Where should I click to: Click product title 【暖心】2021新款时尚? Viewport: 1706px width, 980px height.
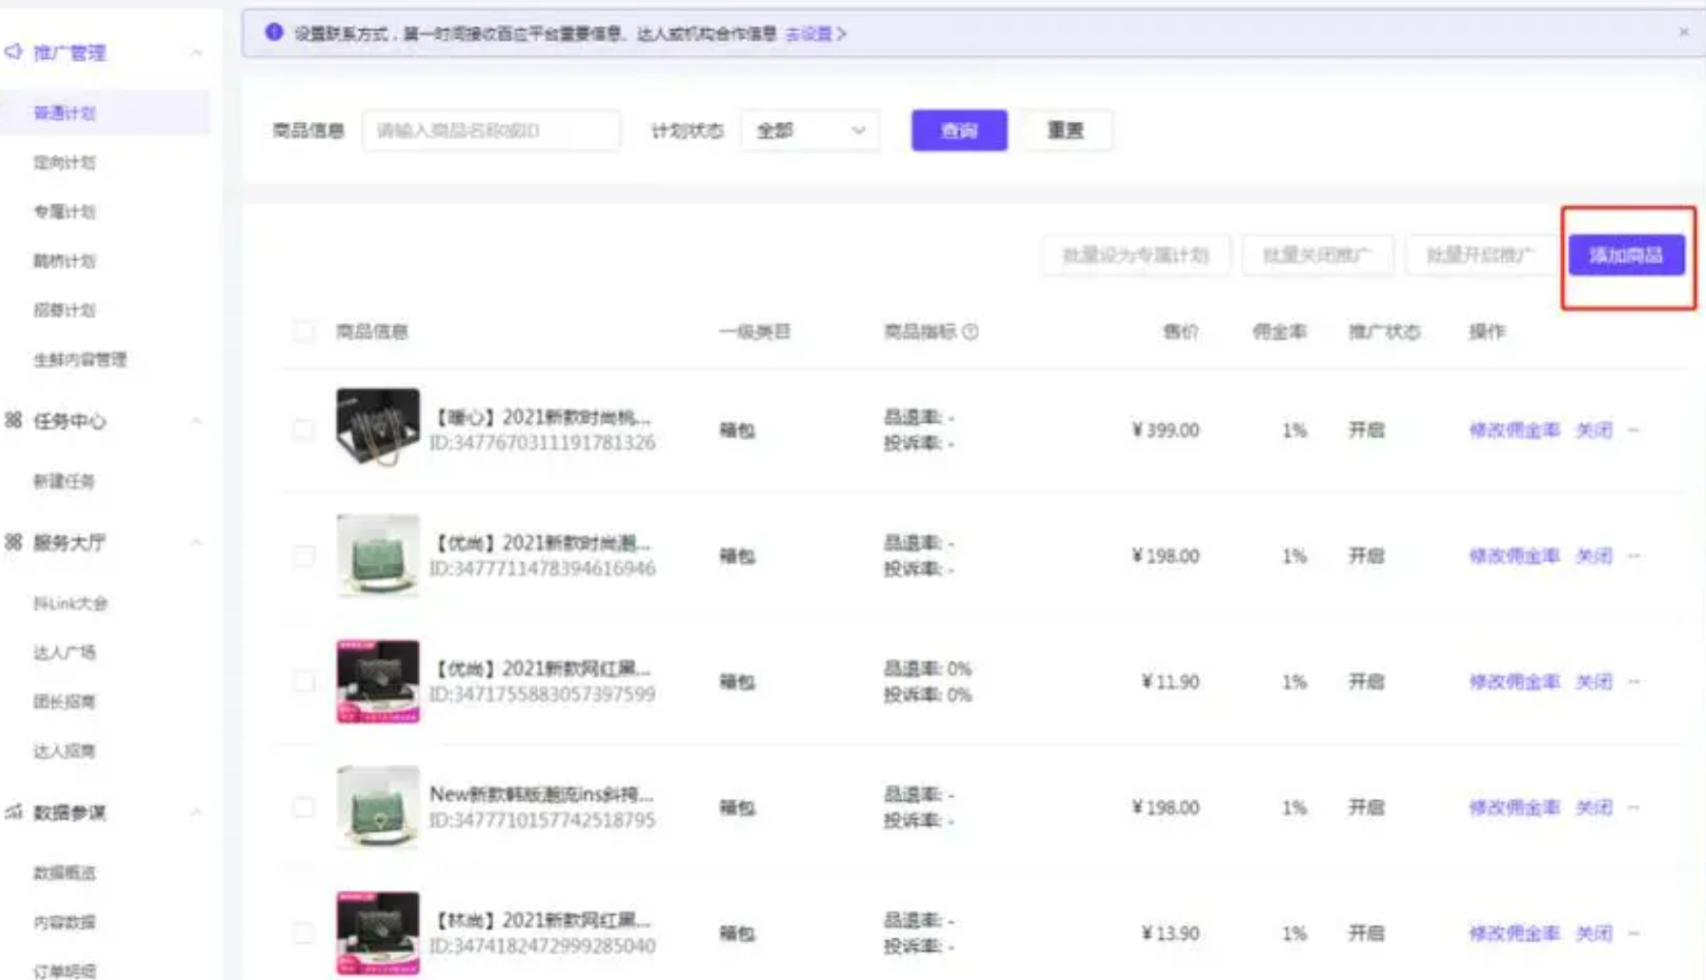[541, 417]
